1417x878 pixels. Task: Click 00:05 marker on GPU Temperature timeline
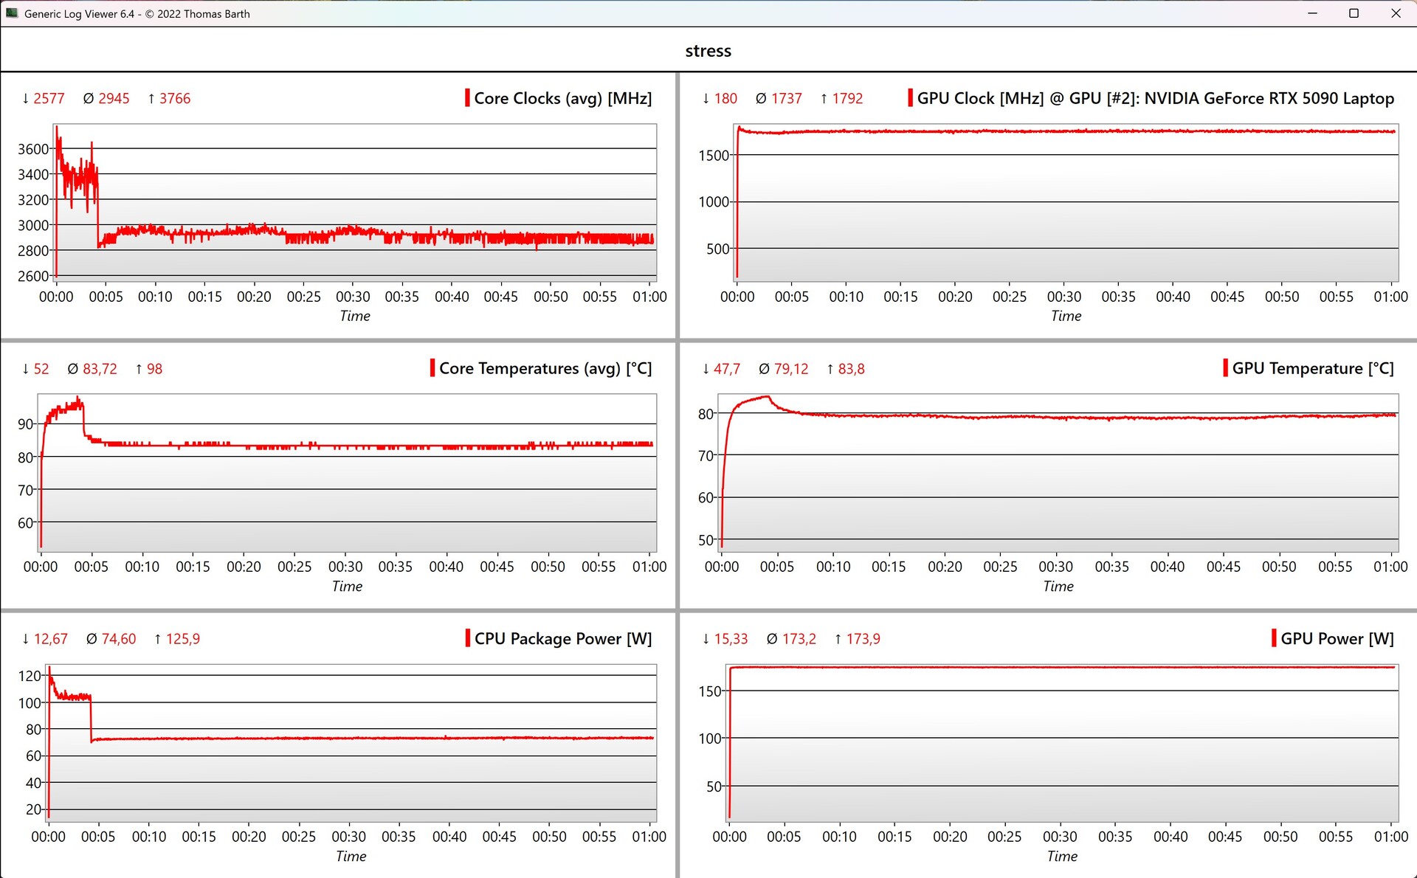coord(777,567)
